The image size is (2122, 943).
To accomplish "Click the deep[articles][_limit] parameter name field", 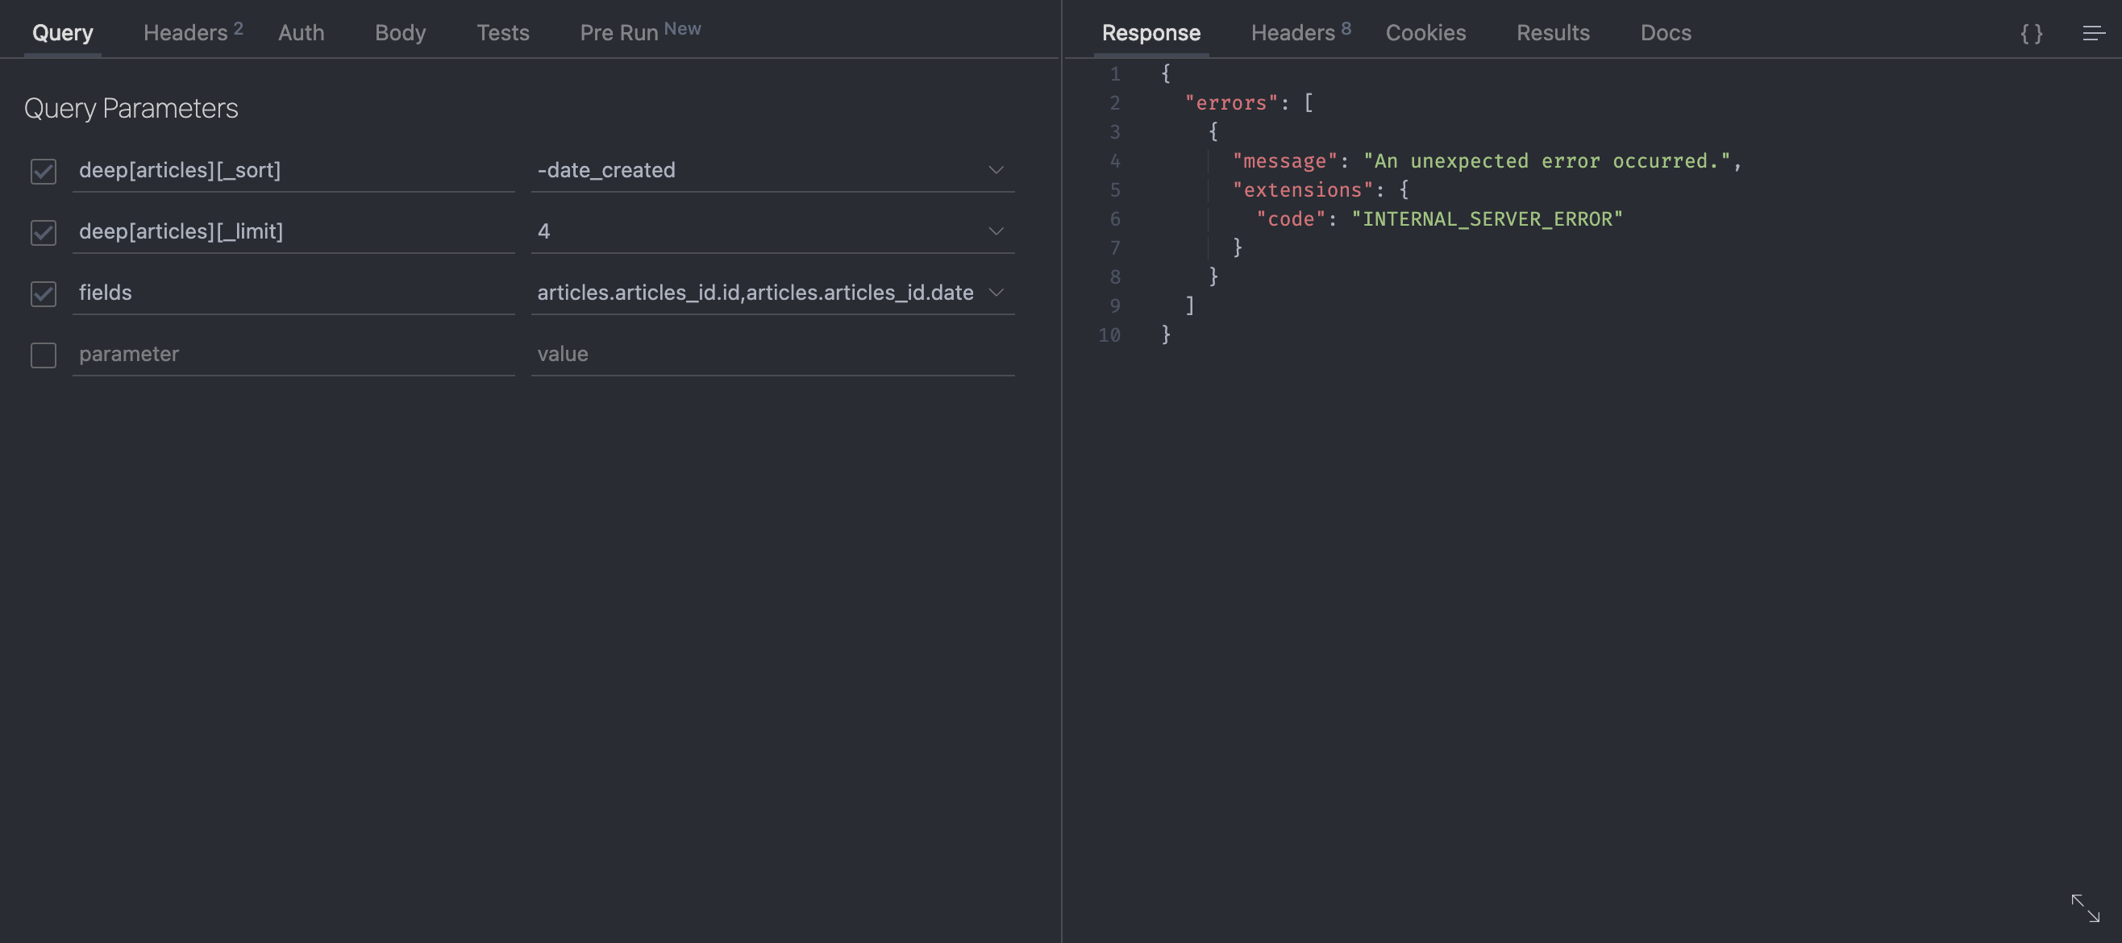I will tap(293, 231).
